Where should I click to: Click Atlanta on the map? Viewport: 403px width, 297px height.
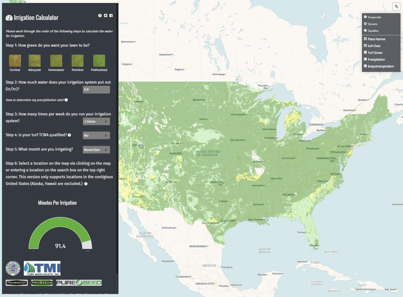click(x=289, y=195)
